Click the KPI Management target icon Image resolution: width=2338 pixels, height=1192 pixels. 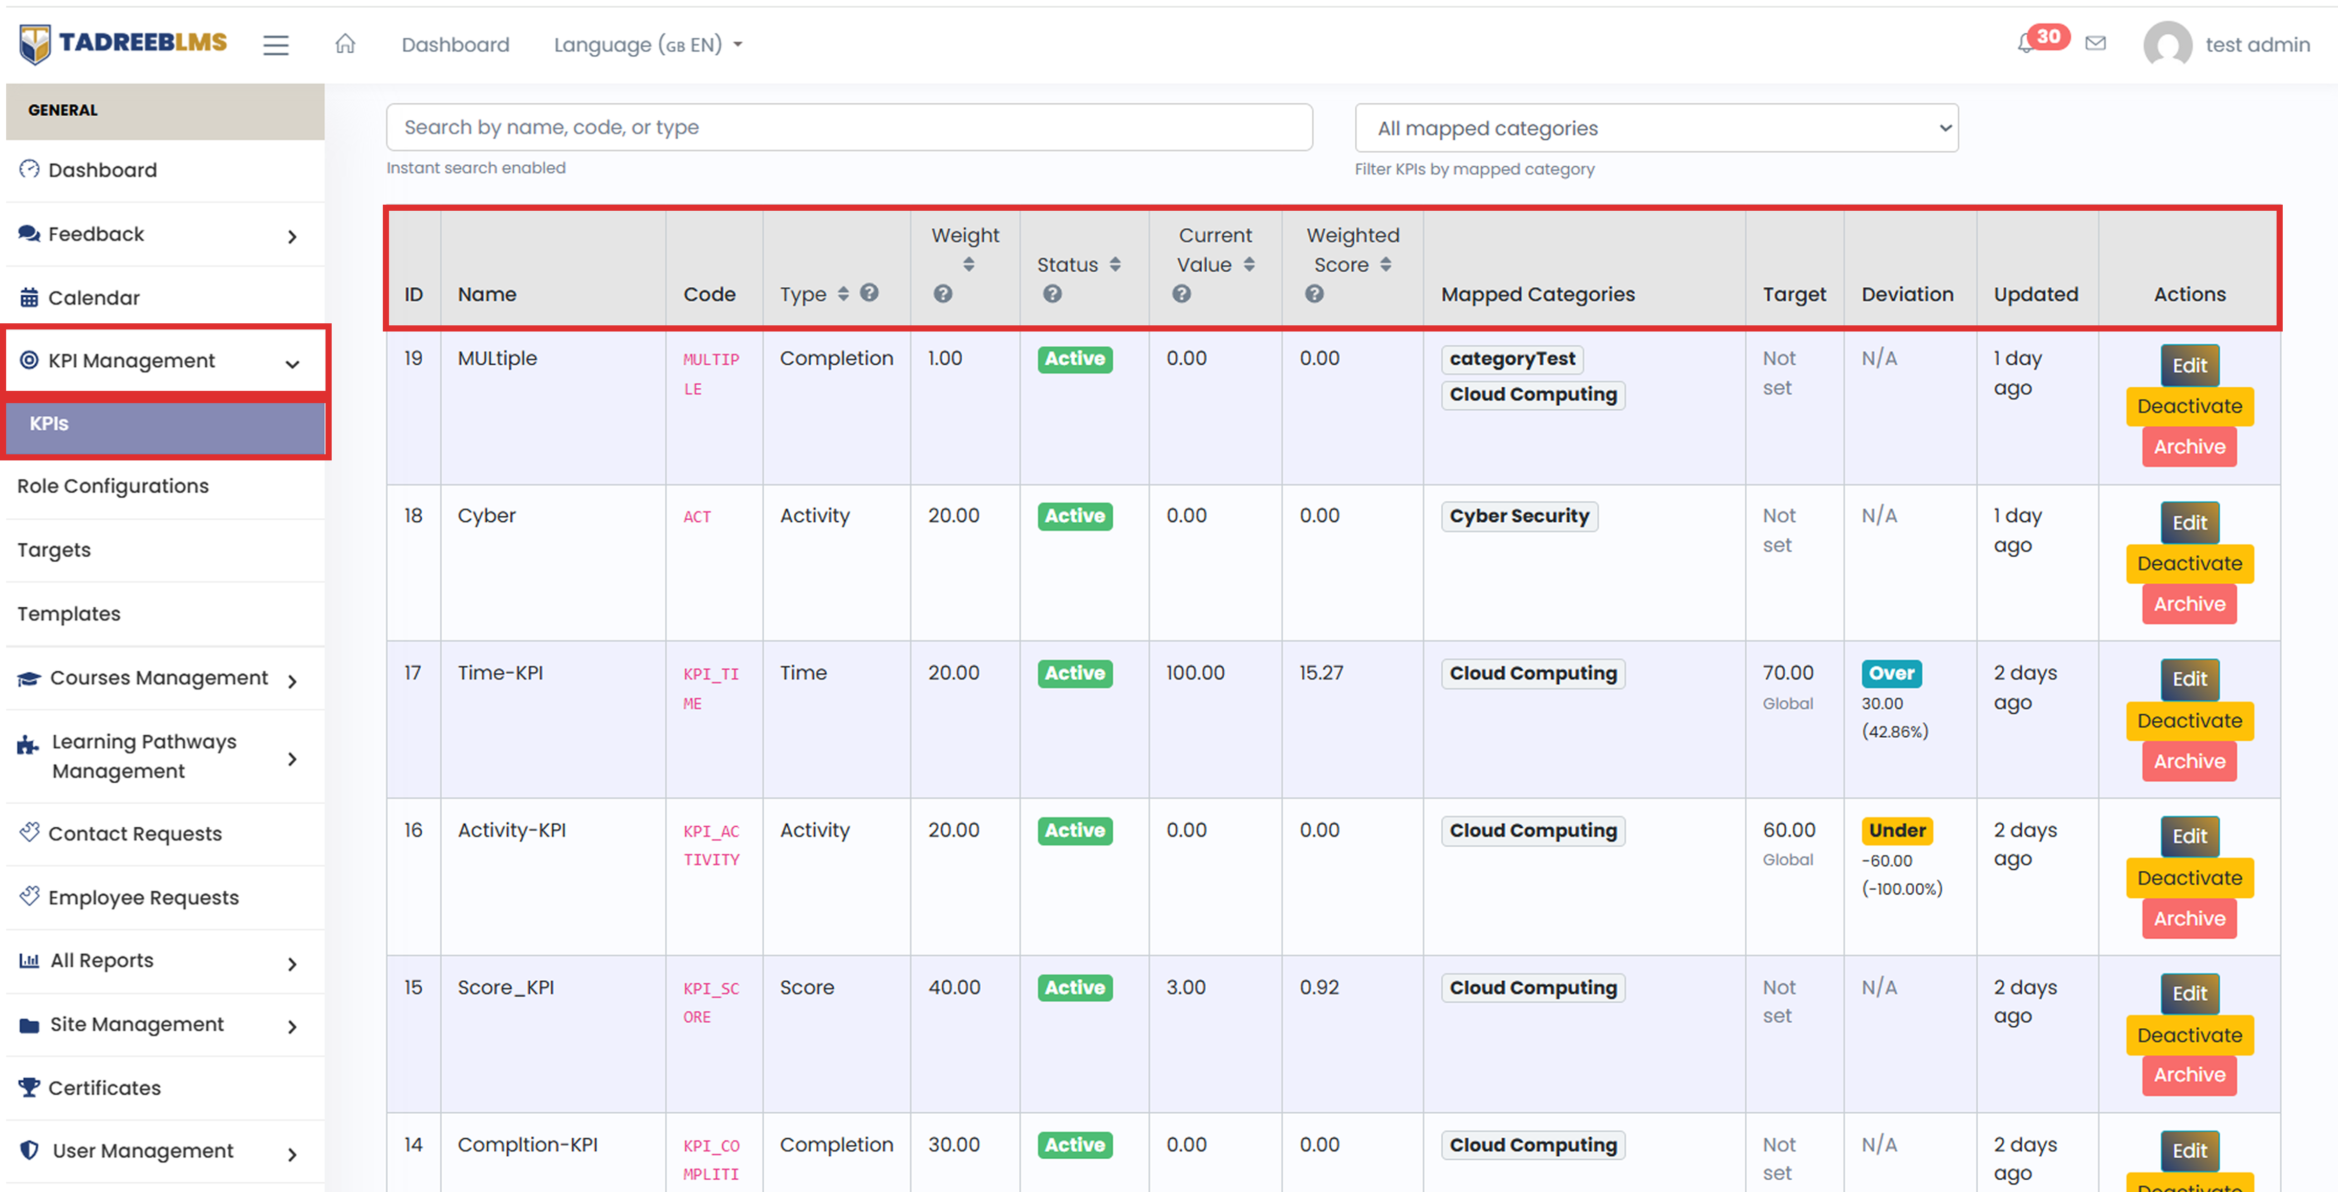tap(29, 360)
